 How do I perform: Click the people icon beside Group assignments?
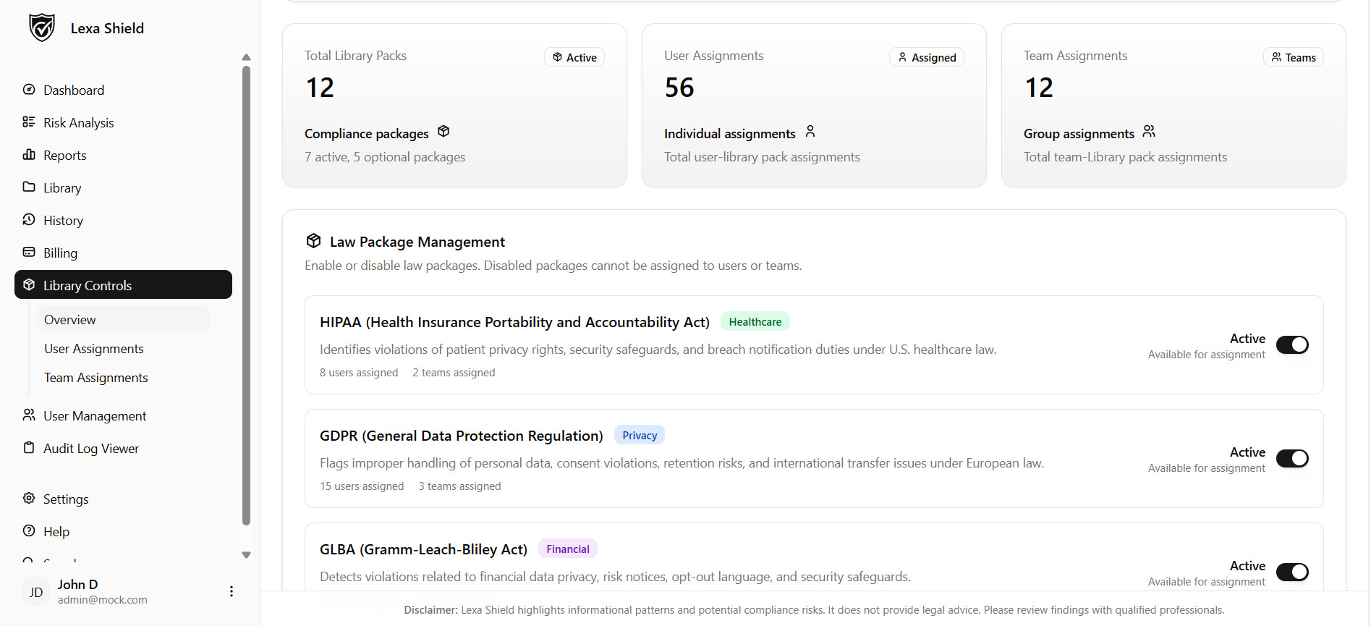(1149, 131)
